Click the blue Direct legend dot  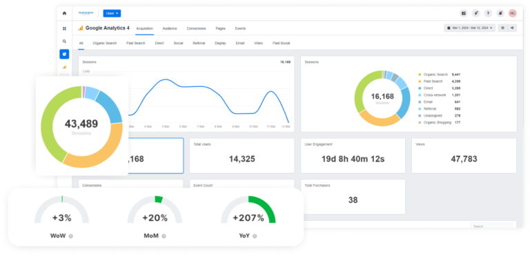[420, 88]
